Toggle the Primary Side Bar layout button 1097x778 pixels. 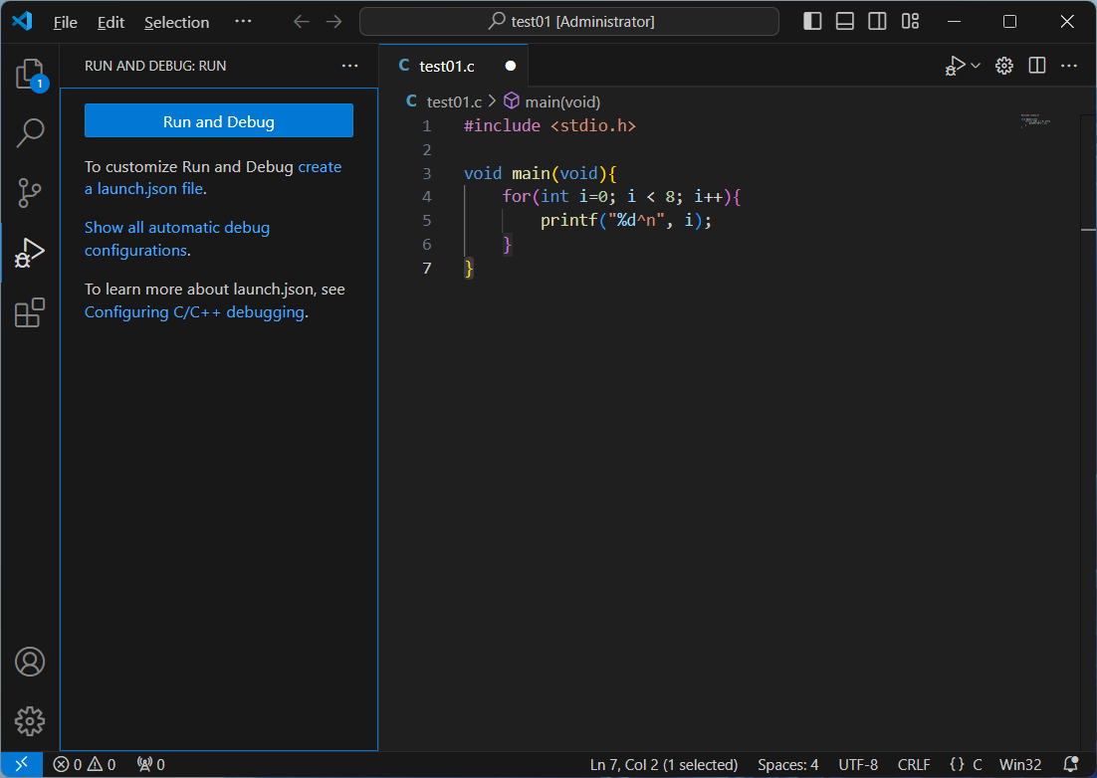[x=812, y=22]
